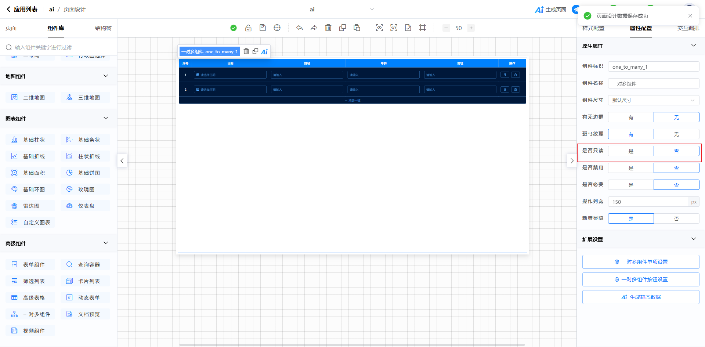Click the AI icon on the selected component
The image size is (705, 347).
[264, 52]
